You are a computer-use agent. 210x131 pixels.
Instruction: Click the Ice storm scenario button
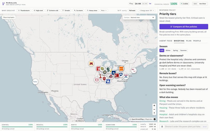coord(78,10)
